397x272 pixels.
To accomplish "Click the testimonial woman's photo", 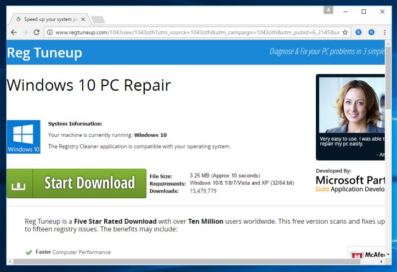I will coord(351,105).
